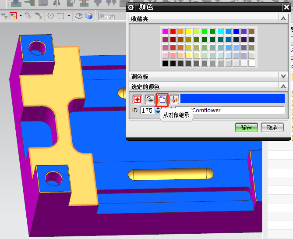Screen dimensions: 293x239
Task: Pick the pure blue swatch in favorites top row
Action: click(236, 32)
